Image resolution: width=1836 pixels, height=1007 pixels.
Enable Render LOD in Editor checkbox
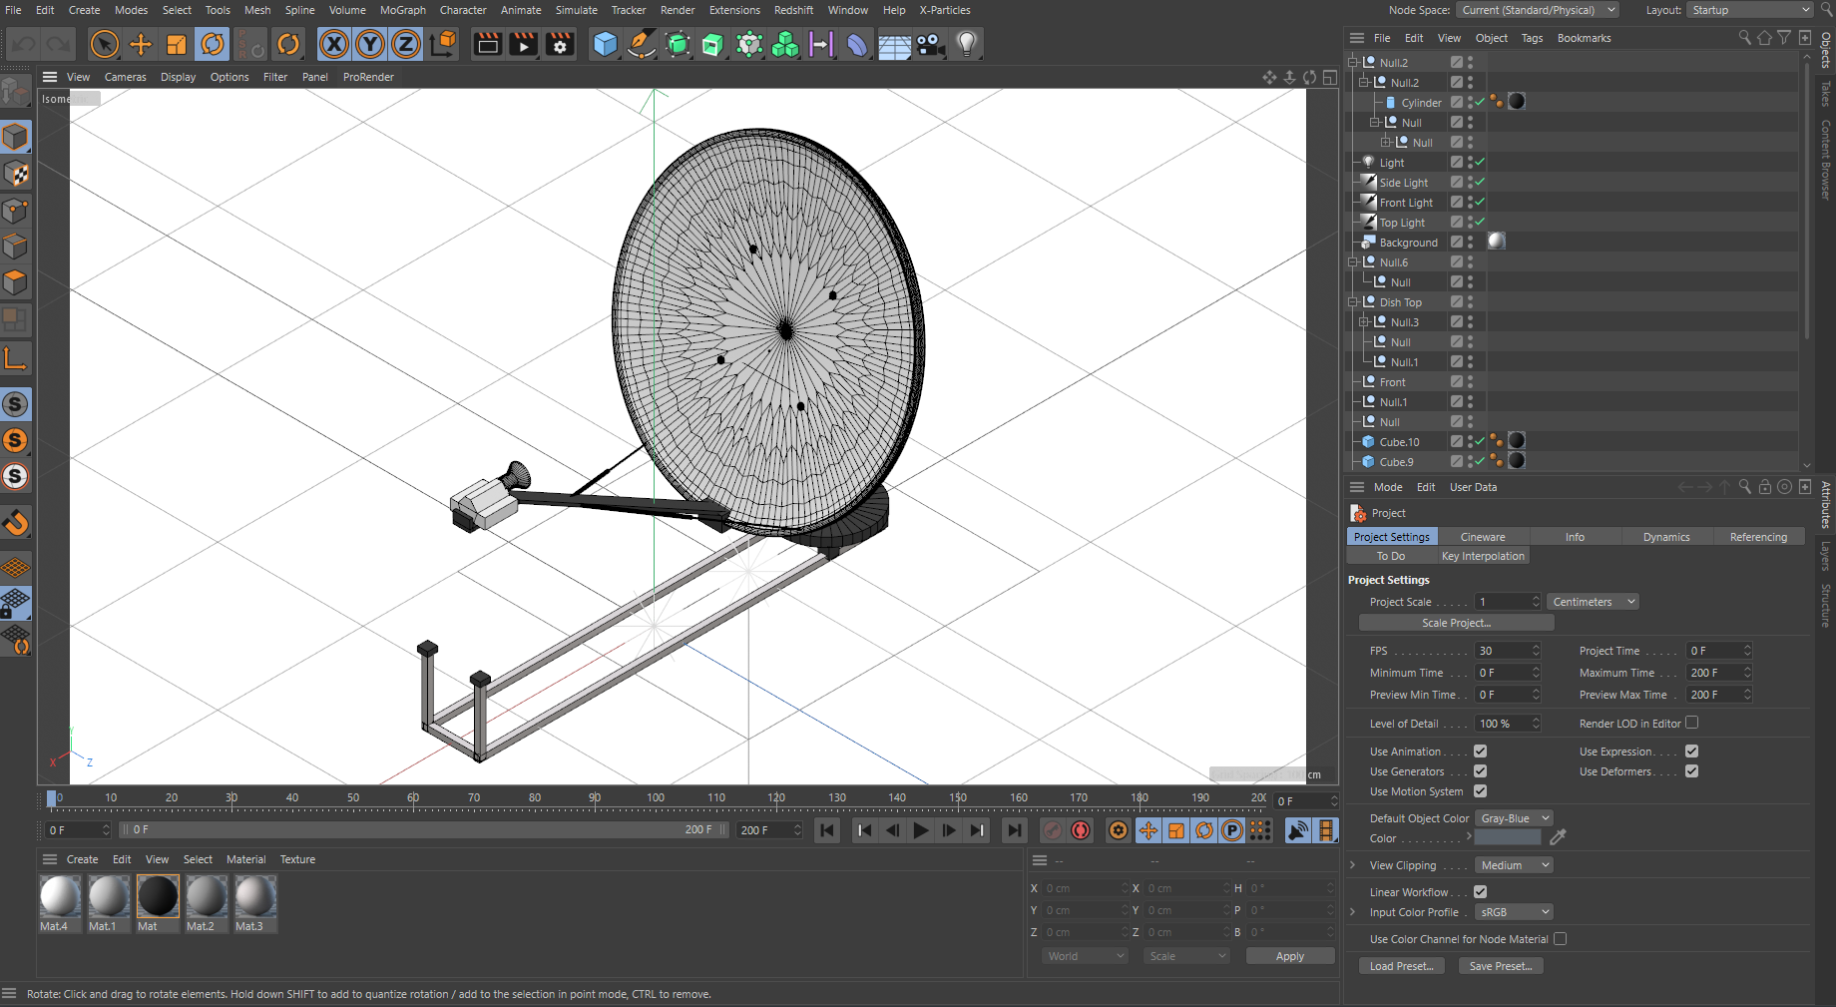(1691, 723)
